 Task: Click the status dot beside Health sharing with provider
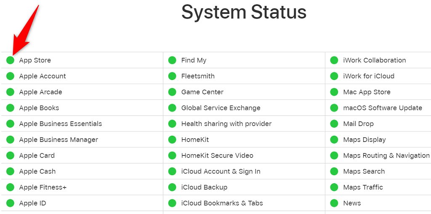point(172,124)
